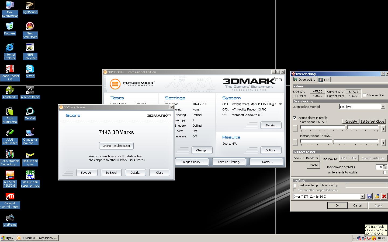Open the Recycle Bin (Корзина) icon
388x242 pixels.
click(10, 29)
